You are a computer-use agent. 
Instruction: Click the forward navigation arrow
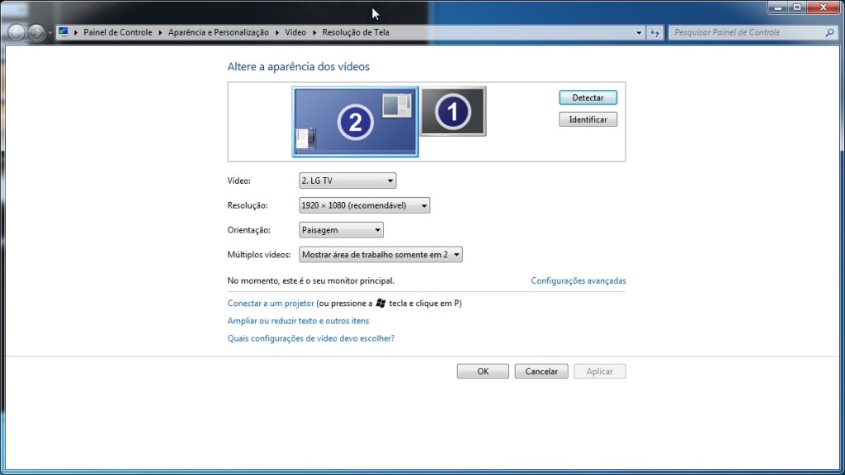click(x=34, y=32)
